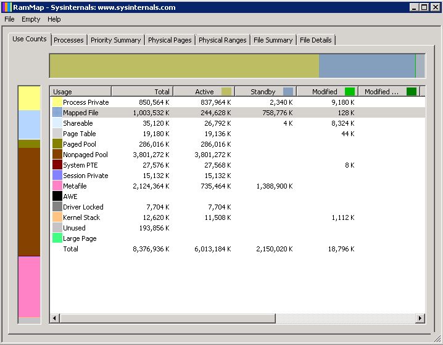Click the horizontal scrollbar thumb

[x=168, y=319]
